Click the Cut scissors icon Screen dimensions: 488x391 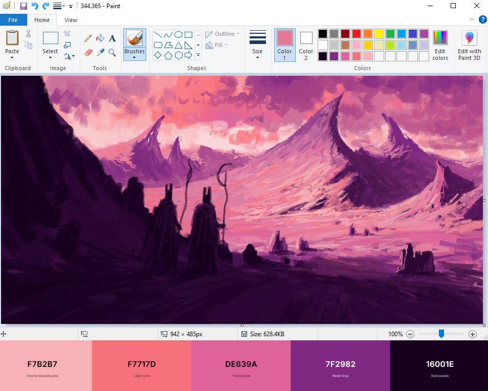point(28,34)
